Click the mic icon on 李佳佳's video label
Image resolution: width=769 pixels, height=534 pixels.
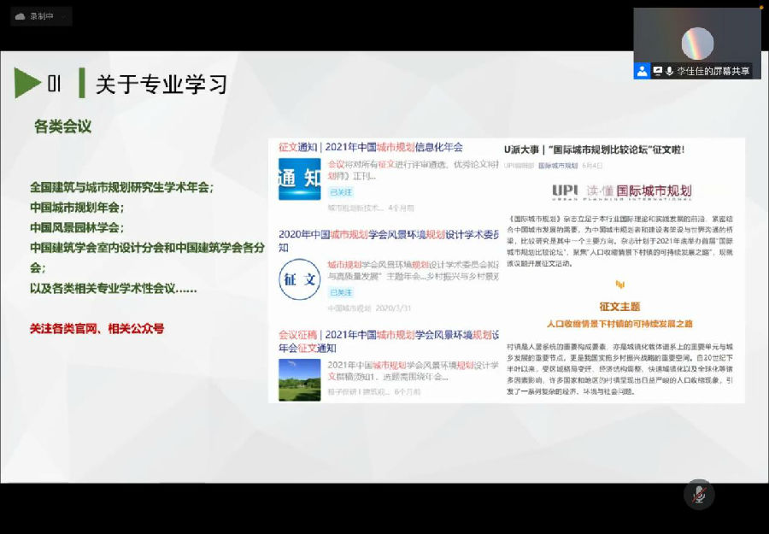click(x=670, y=71)
